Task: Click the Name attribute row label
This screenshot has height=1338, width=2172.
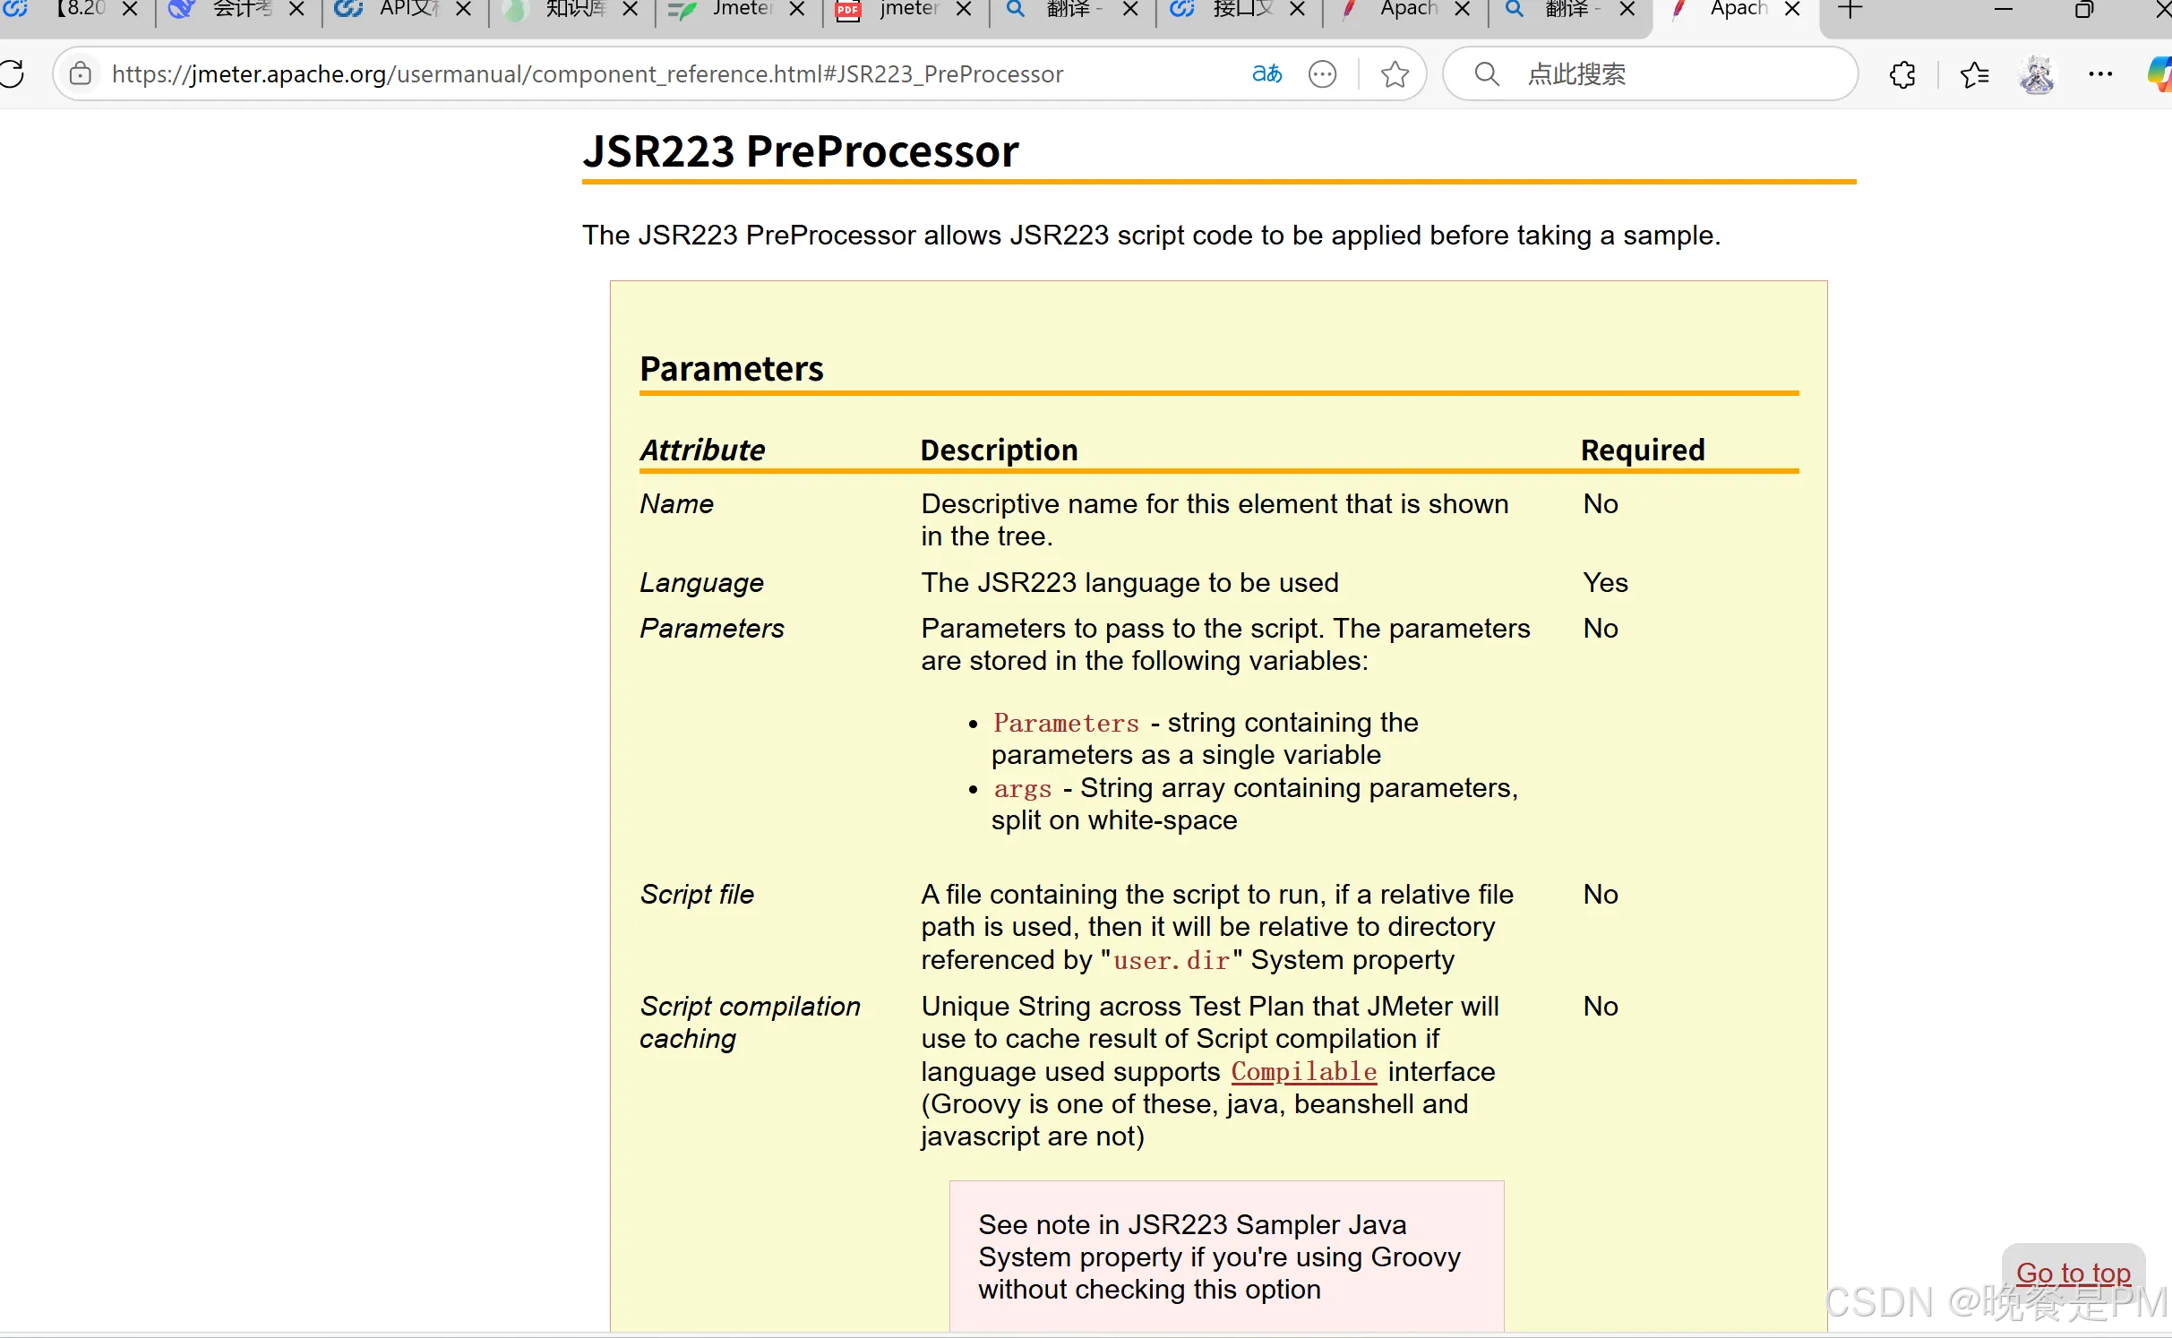Action: click(676, 504)
